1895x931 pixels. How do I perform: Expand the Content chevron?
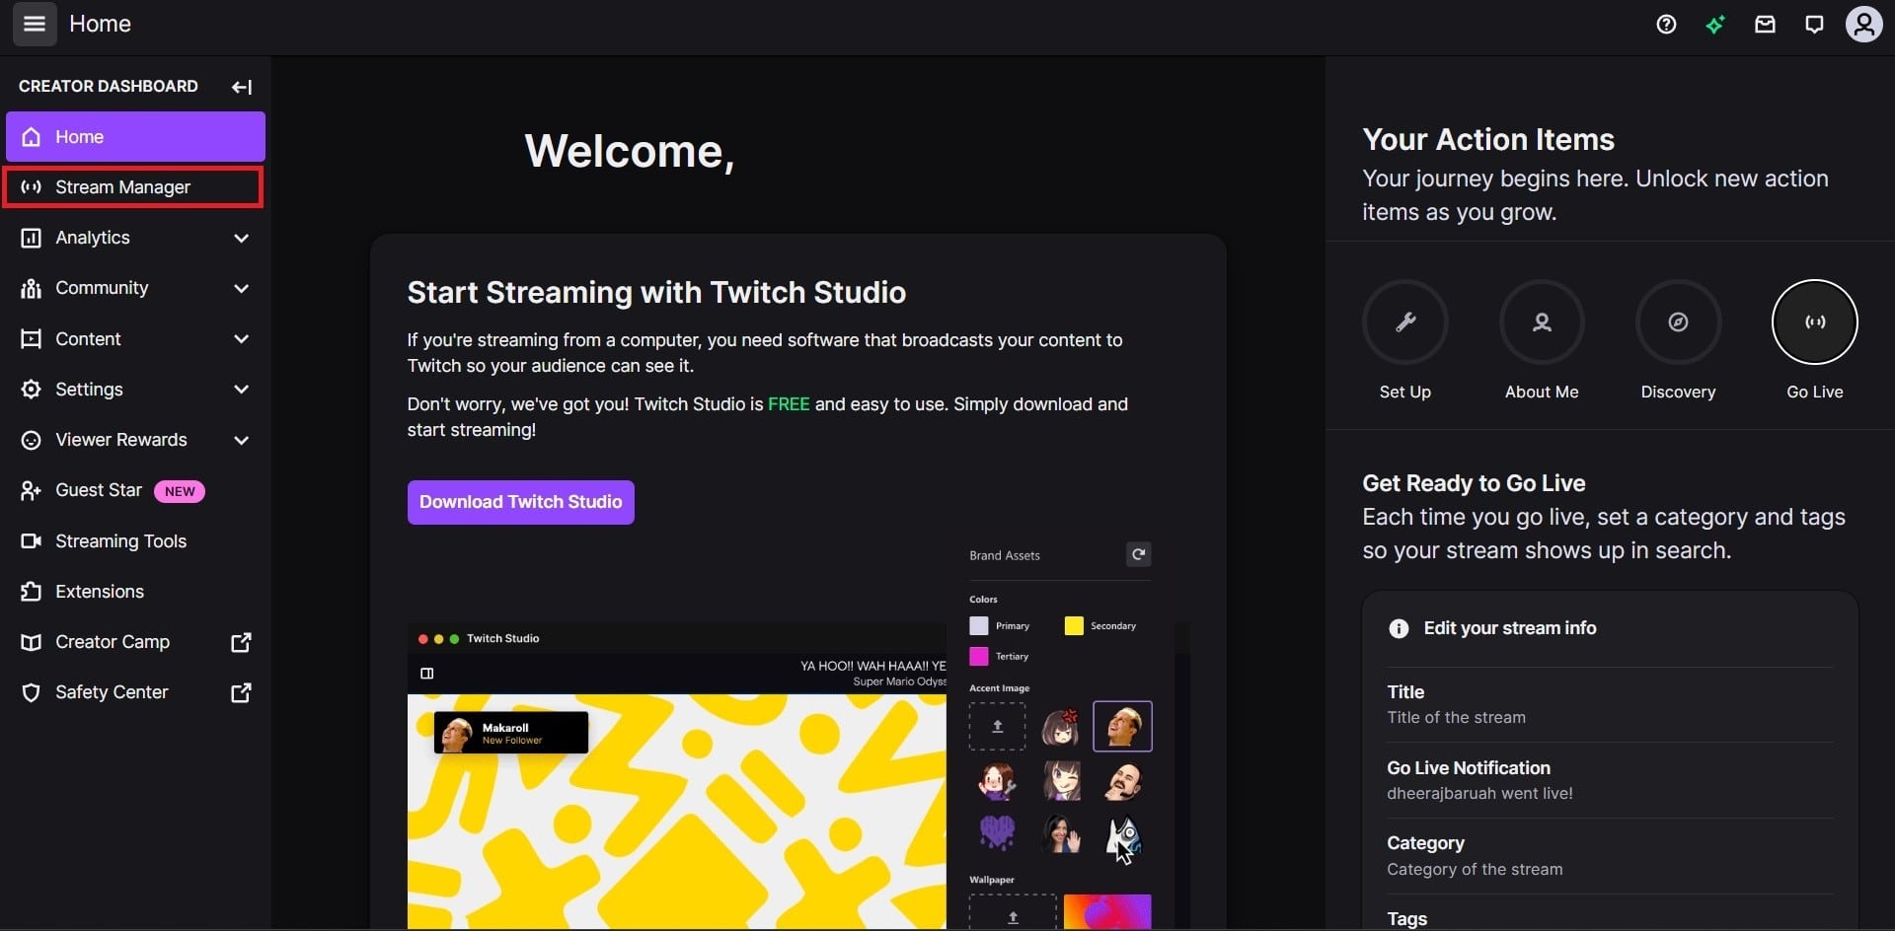pyautogui.click(x=242, y=339)
